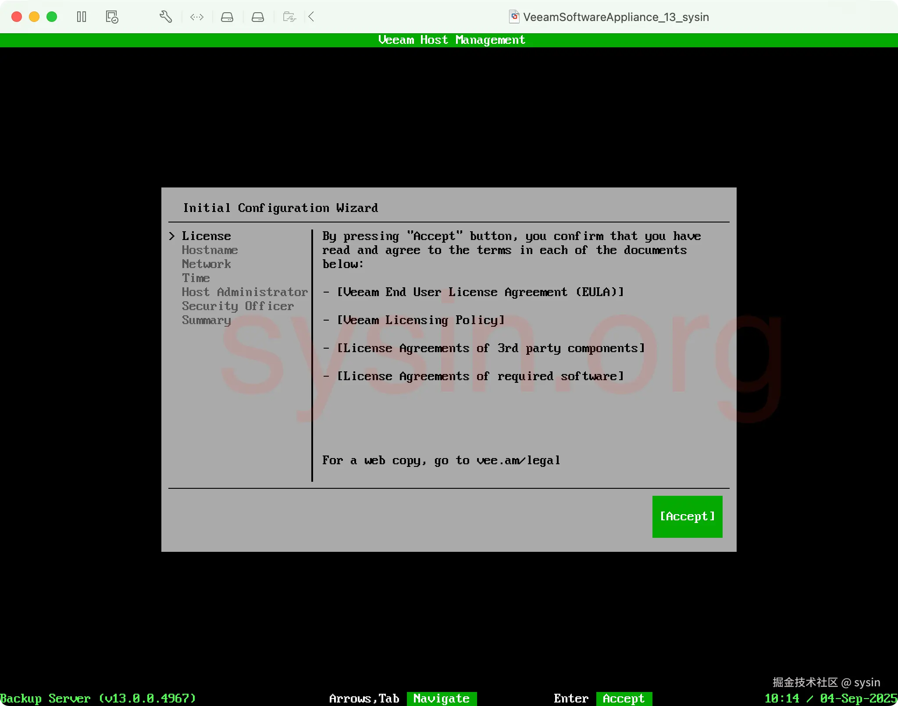
Task: Open License Agreements of 3rd party components
Action: (491, 348)
